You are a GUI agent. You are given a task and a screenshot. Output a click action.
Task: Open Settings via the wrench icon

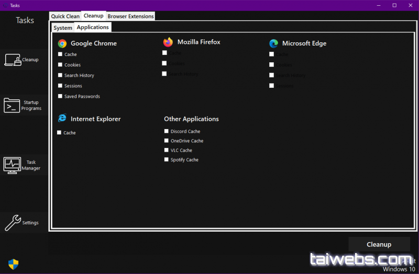(13, 222)
